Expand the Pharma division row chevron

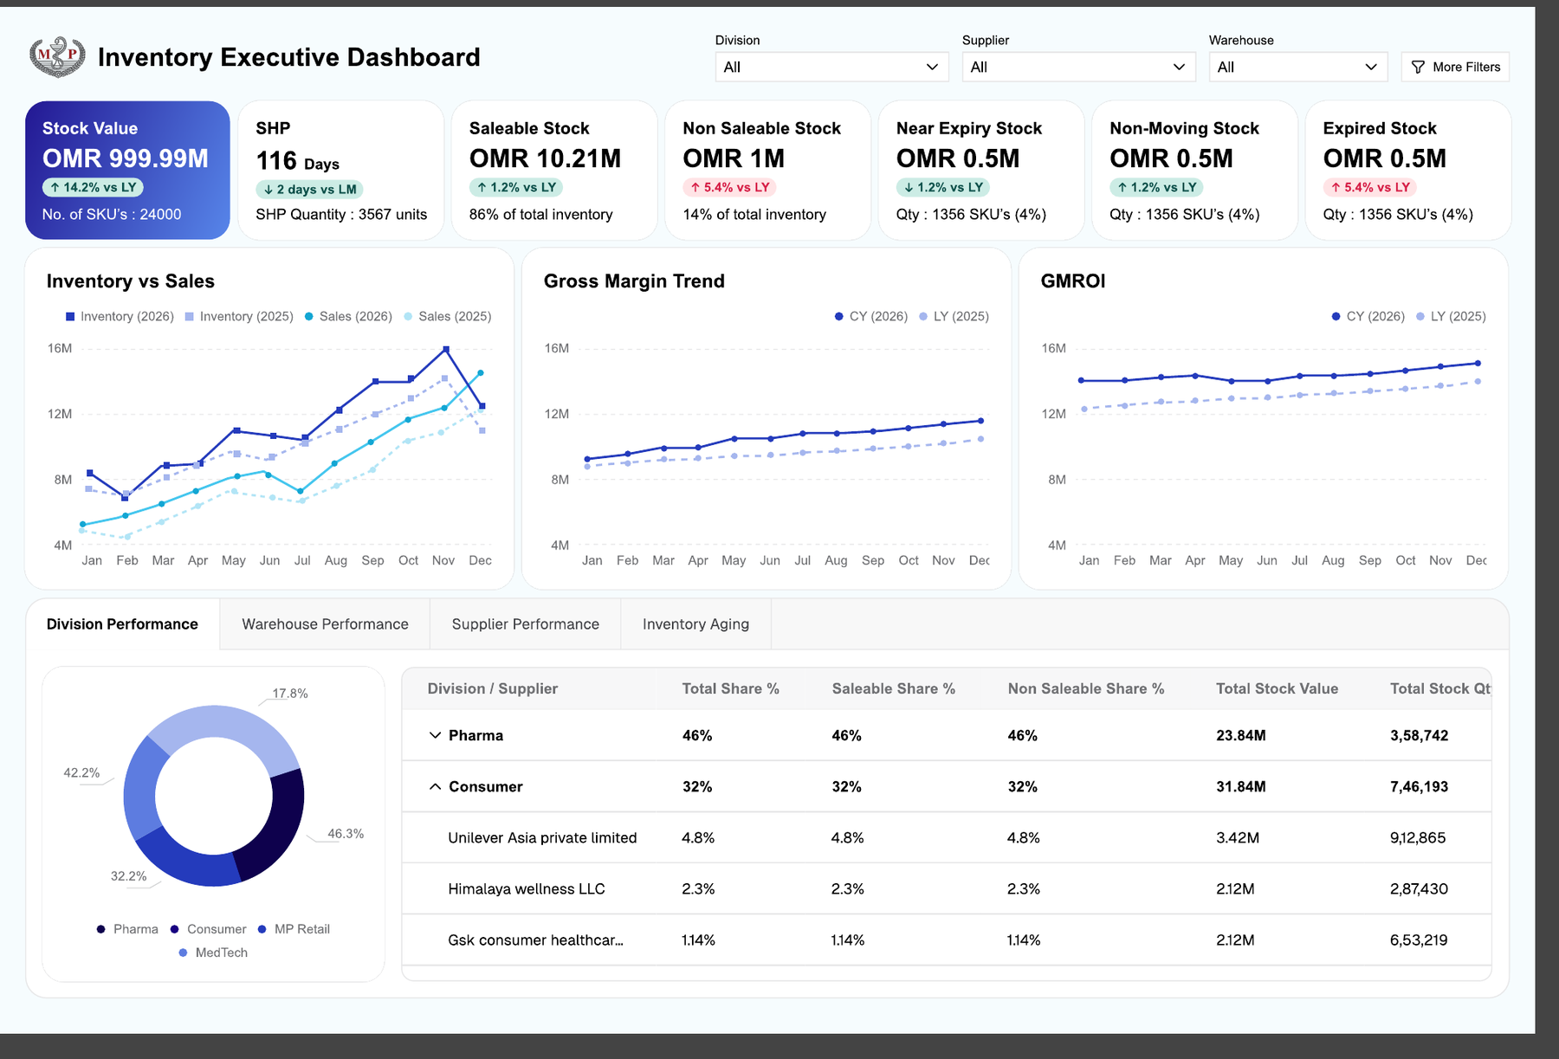[435, 735]
